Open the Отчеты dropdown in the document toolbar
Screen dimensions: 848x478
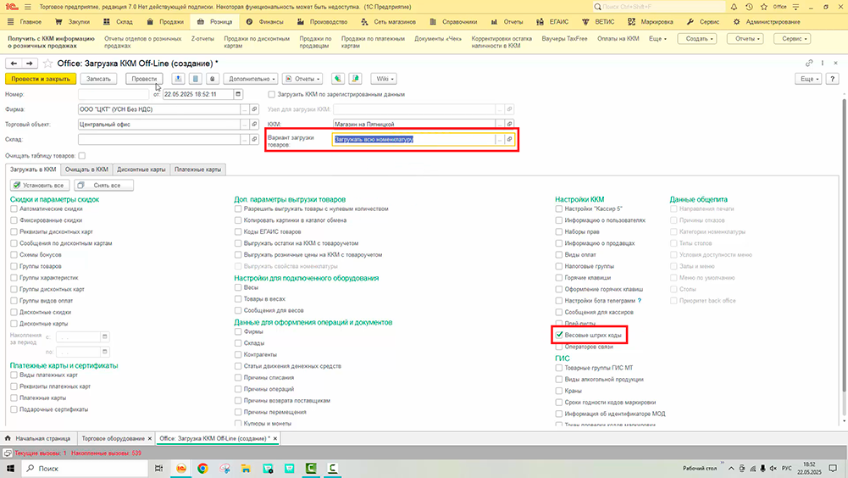pyautogui.click(x=302, y=79)
